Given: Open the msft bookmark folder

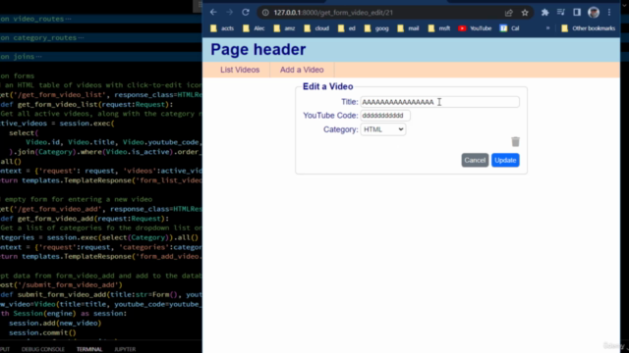Looking at the screenshot, I should 439,28.
